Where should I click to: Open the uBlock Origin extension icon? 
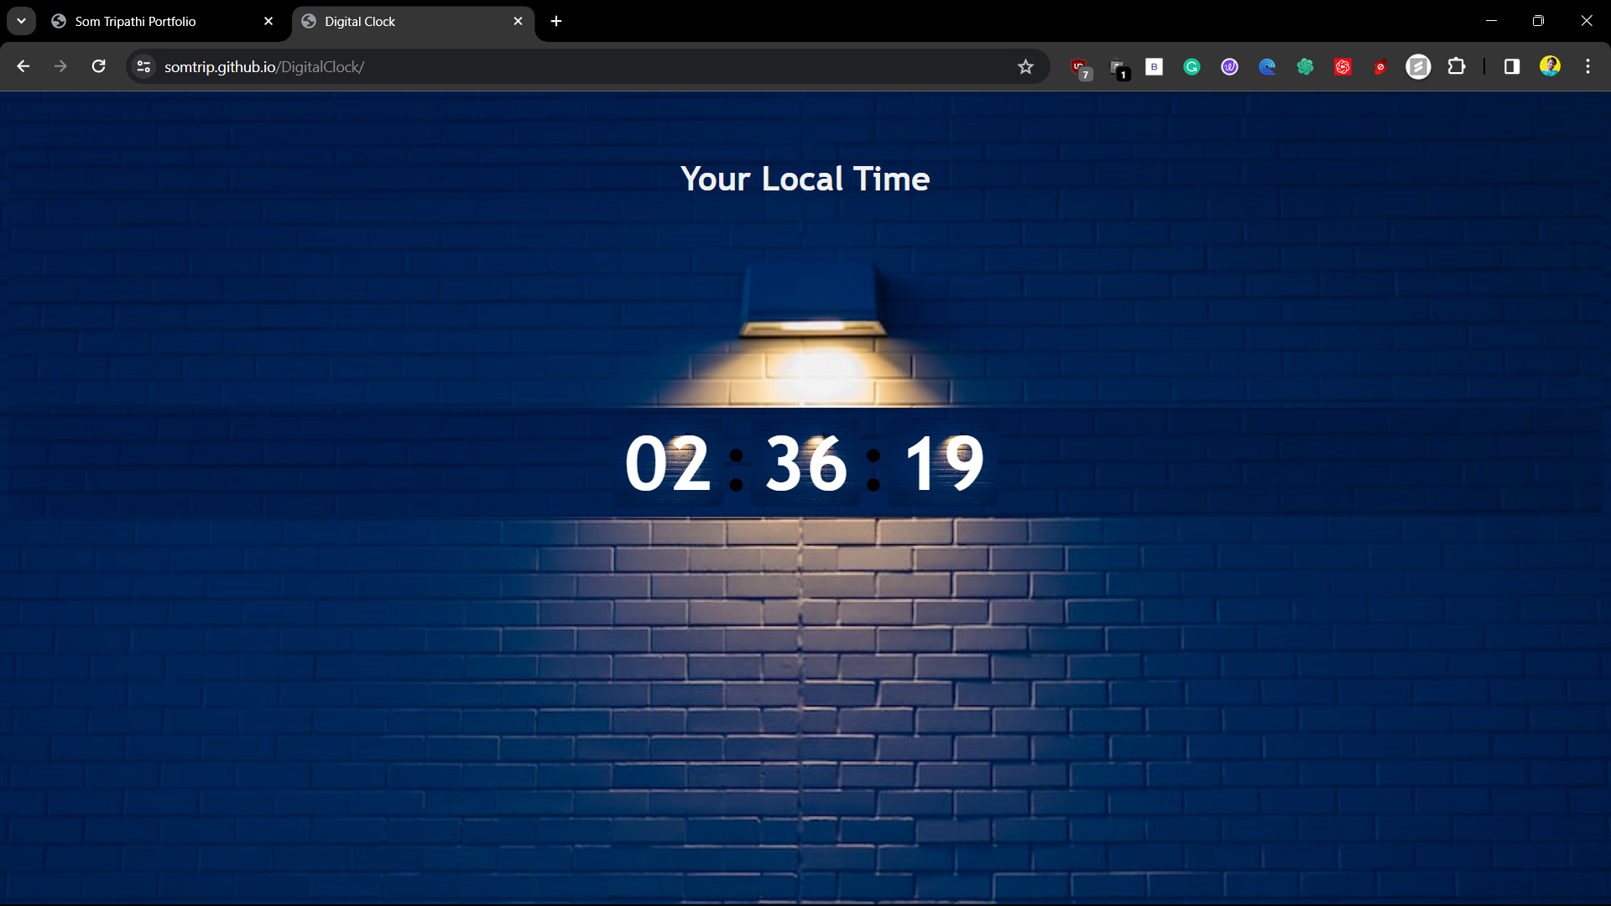(1080, 67)
